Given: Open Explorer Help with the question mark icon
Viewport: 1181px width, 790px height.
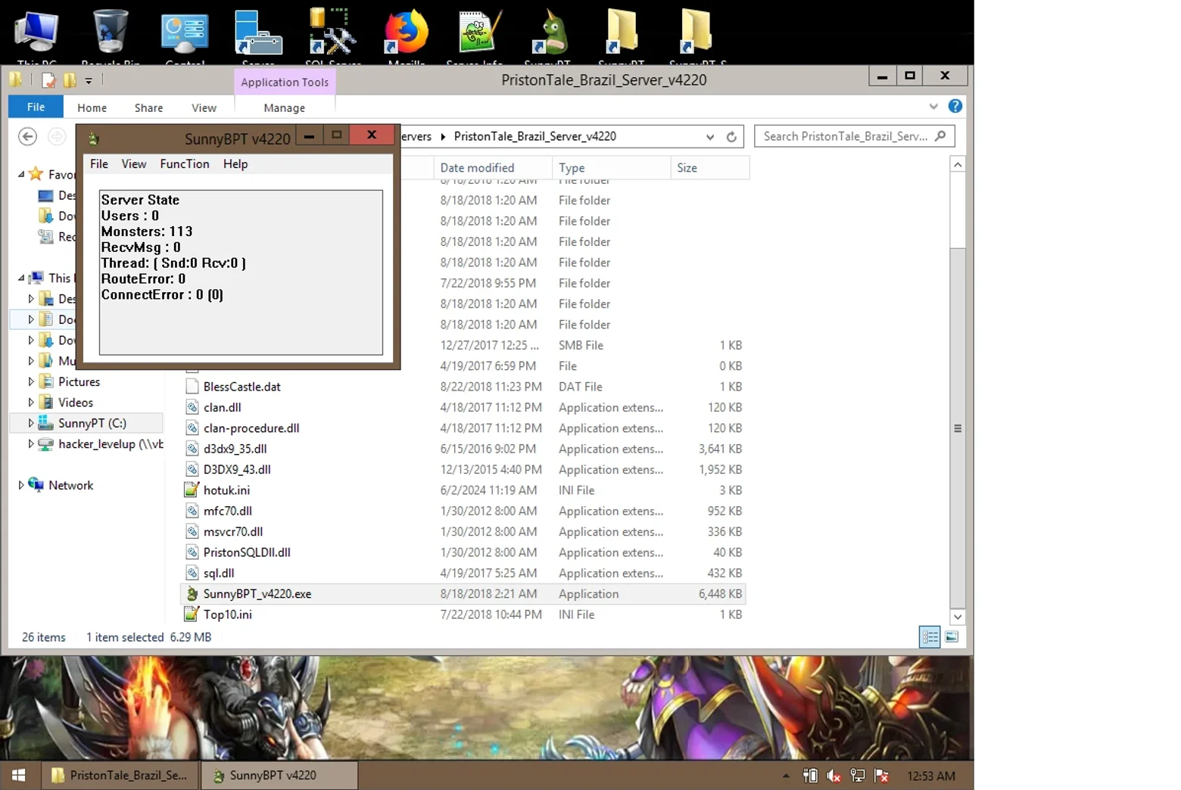Looking at the screenshot, I should point(955,106).
